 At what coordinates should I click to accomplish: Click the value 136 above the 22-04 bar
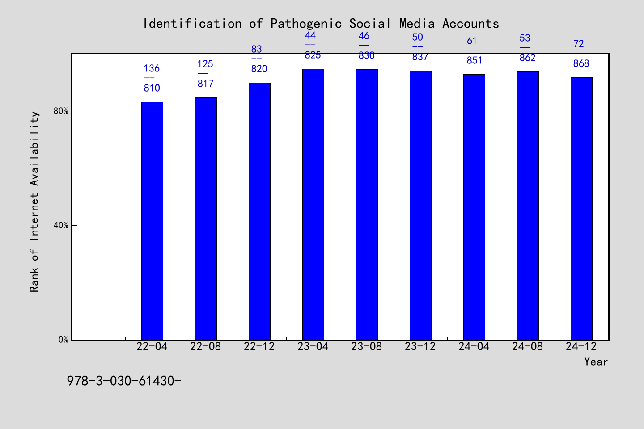(152, 68)
